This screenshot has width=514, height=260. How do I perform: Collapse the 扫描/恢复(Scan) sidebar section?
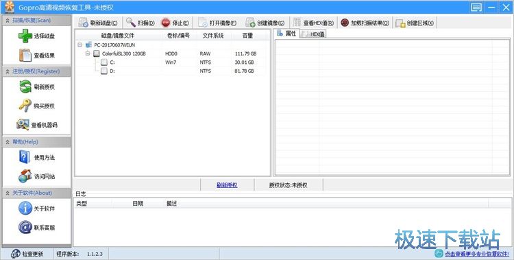click(8, 21)
